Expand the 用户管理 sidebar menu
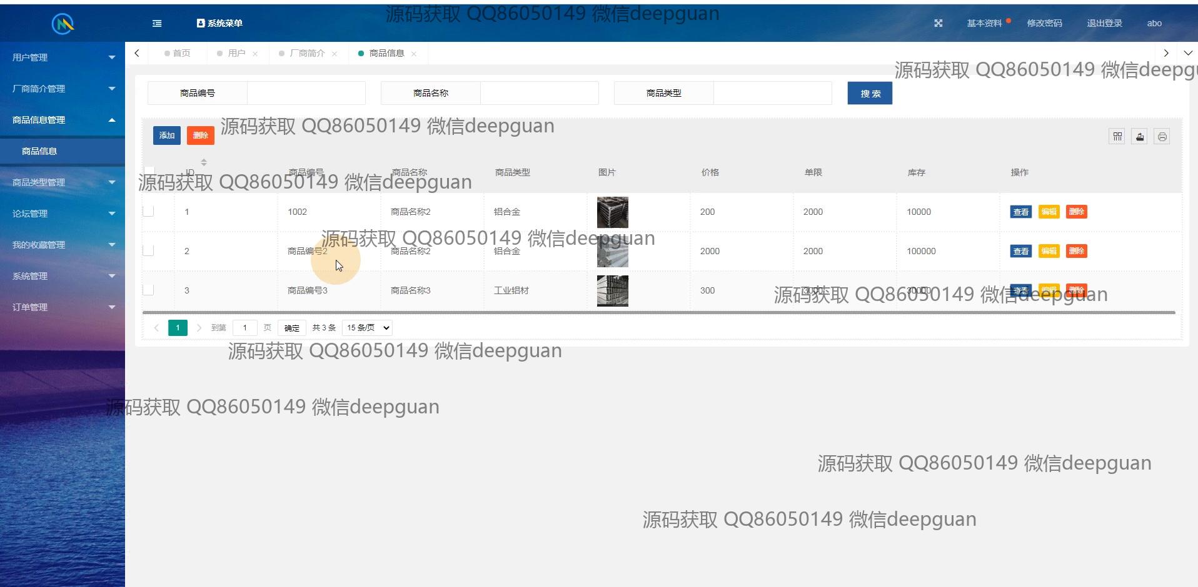 pos(63,57)
